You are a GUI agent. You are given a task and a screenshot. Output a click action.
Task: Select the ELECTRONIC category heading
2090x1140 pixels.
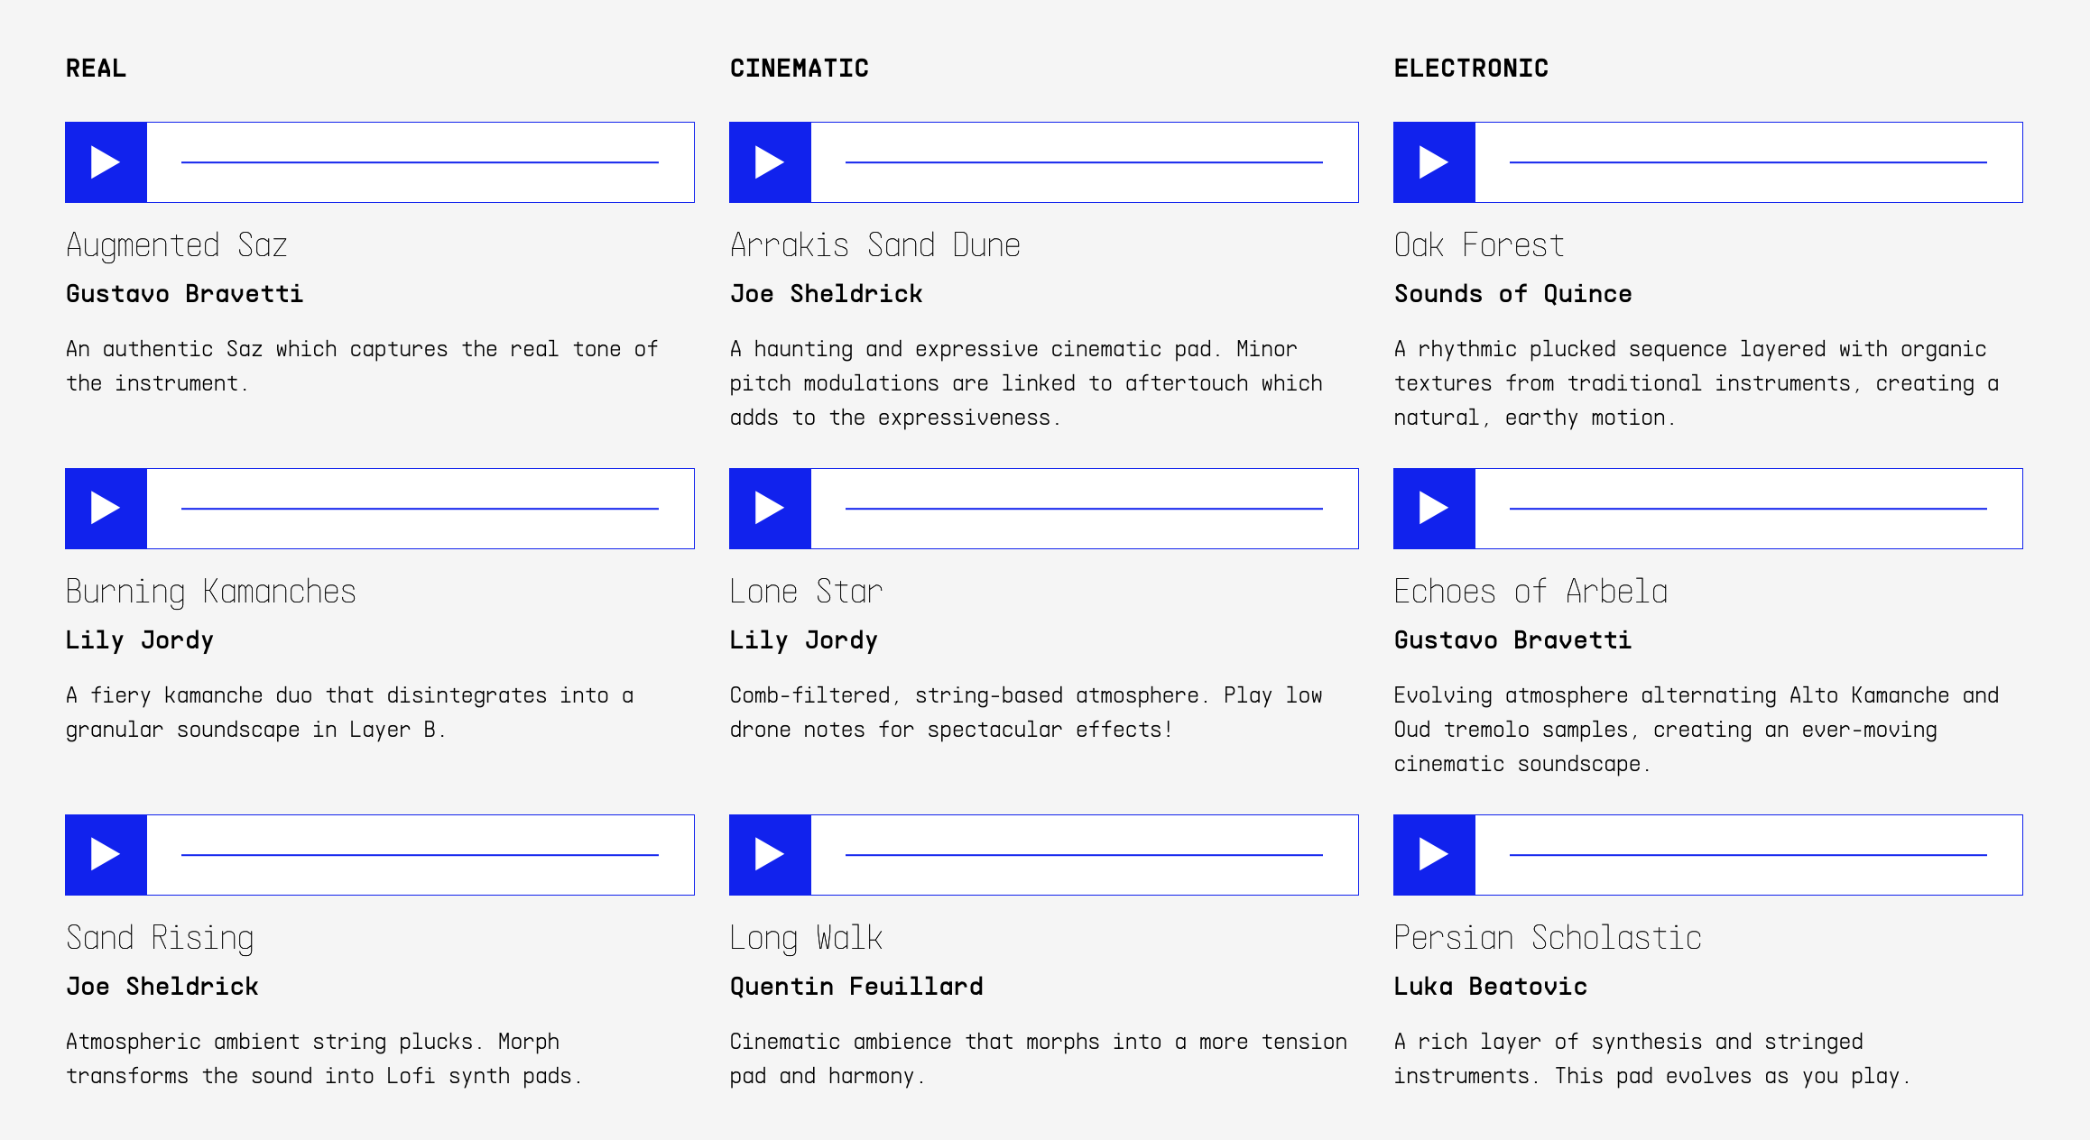click(x=1471, y=69)
